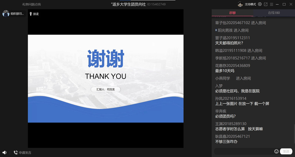
Task: Open the 主持模式 mode selector
Action: pos(250,4)
